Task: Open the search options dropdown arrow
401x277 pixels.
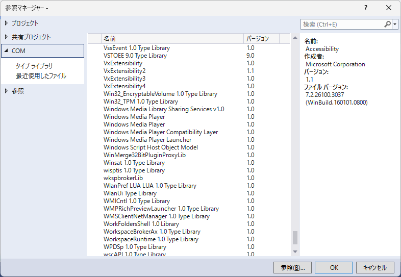Action: pyautogui.click(x=395, y=24)
